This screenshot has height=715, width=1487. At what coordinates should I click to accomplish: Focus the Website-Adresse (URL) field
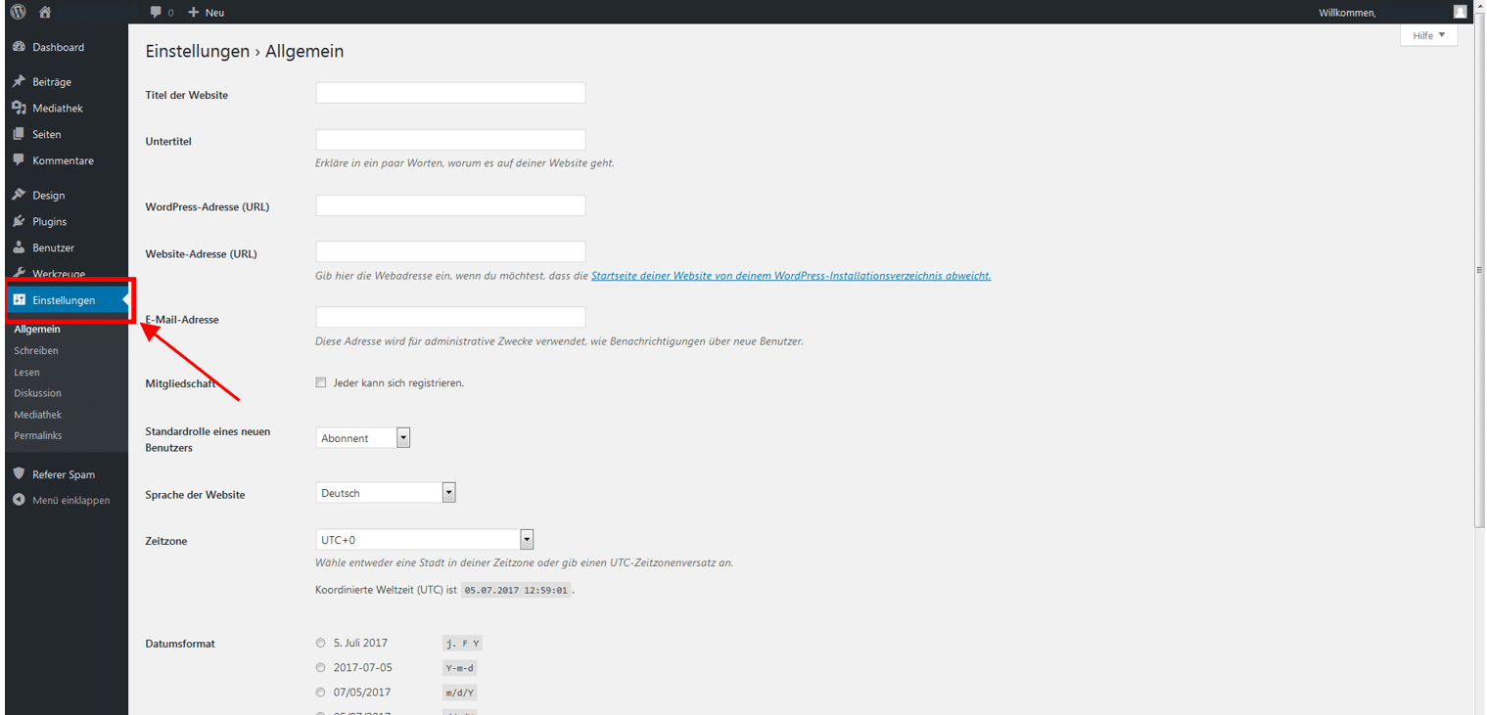(450, 251)
